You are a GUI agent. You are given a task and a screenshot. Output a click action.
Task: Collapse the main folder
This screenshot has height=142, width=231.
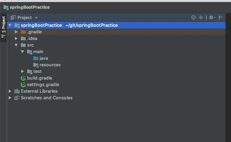(x=23, y=52)
